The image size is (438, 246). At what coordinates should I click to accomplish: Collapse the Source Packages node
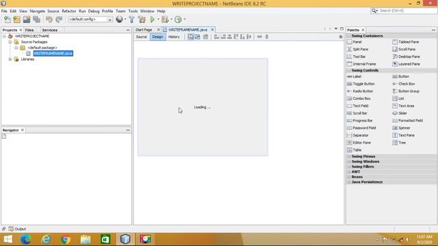tap(10, 42)
